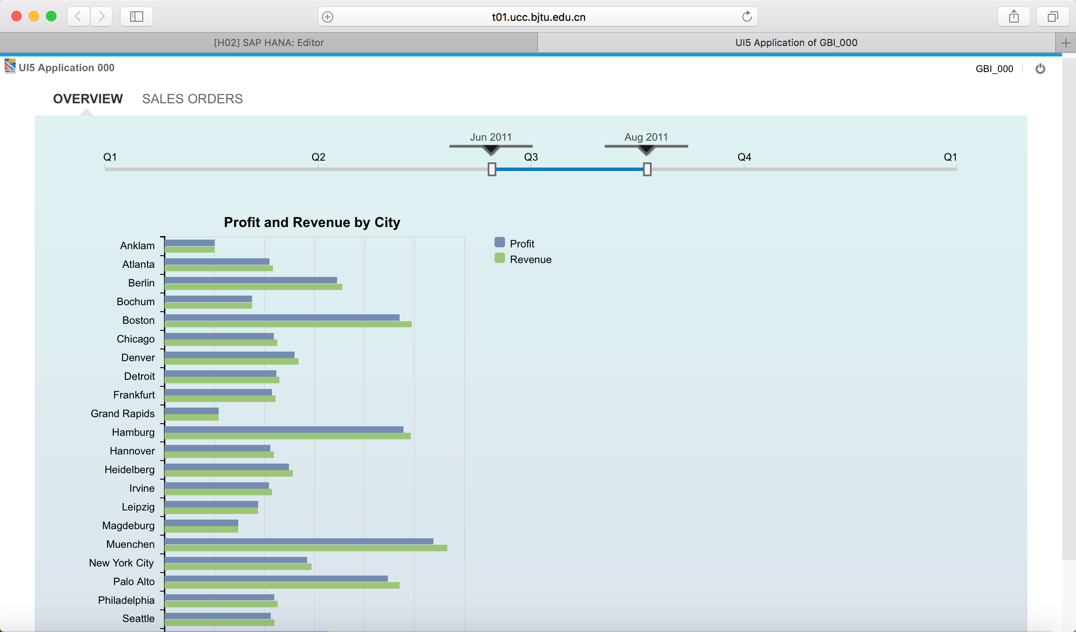Screen dimensions: 1076x632
Task: Click the blue selected range on slider
Action: tap(569, 169)
